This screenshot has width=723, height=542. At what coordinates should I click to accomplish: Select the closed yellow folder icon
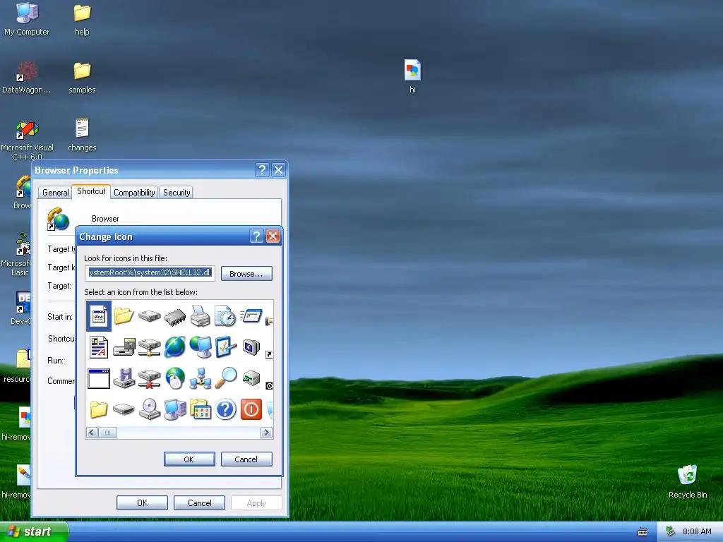(99, 409)
